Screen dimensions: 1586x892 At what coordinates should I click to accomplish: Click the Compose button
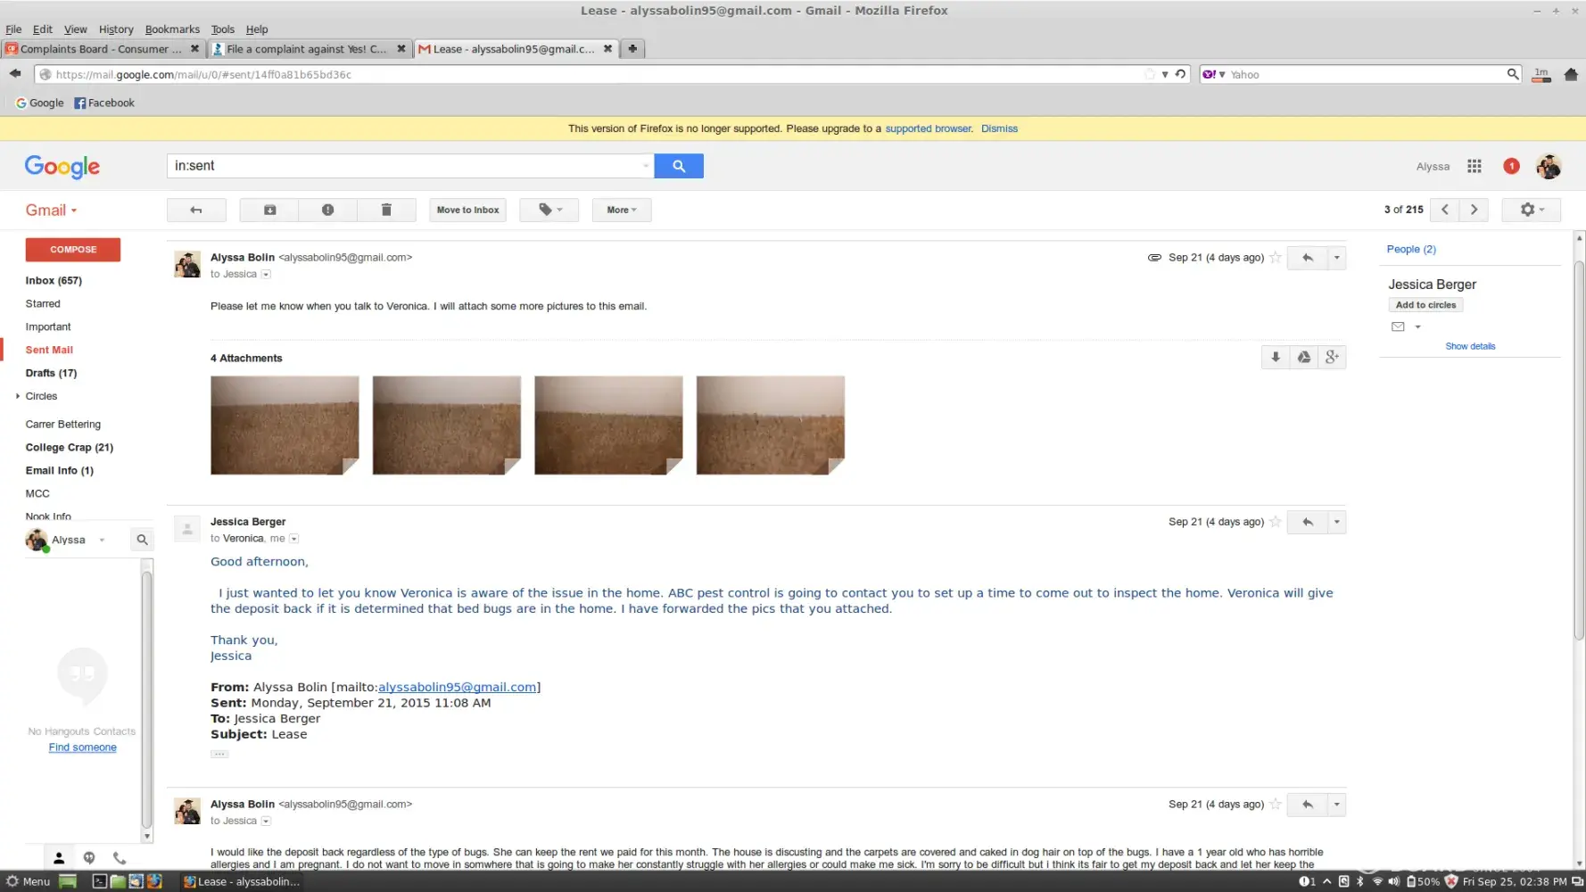(x=73, y=250)
